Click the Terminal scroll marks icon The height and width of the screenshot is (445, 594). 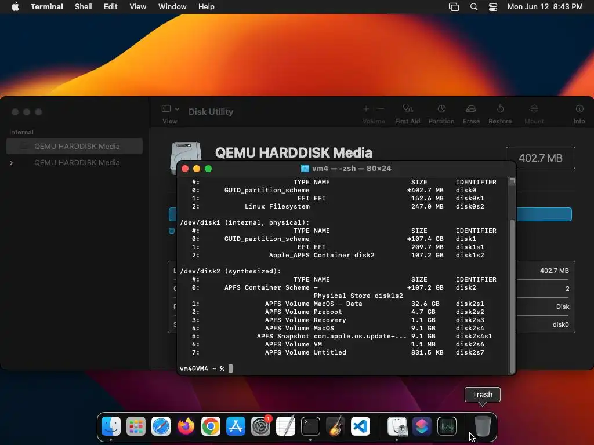click(512, 181)
